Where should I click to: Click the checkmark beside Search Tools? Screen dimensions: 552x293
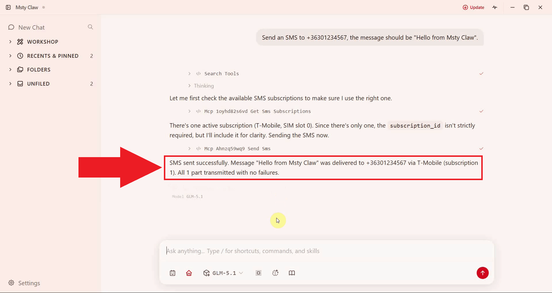[481, 74]
